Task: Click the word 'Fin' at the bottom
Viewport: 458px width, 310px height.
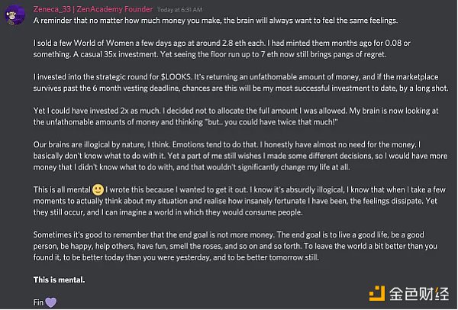Action: click(39, 302)
